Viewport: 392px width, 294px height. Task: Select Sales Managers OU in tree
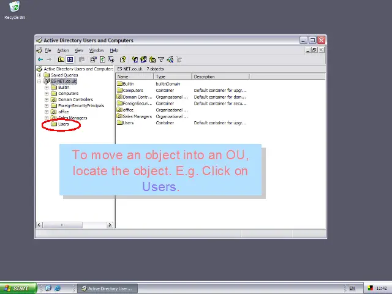(x=73, y=118)
